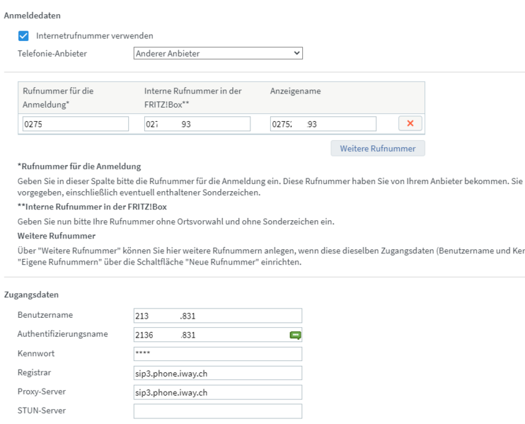525x424 pixels.
Task: Select the Kennwort password field
Action: click(x=218, y=354)
